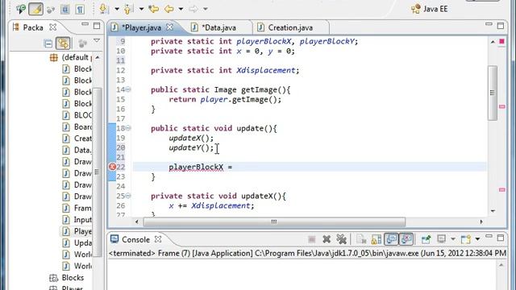Click the editor scroll down arrow
Image resolution: width=516 pixels, height=290 pixels.
click(x=493, y=211)
